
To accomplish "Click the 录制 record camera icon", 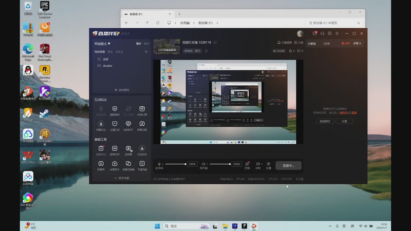I will [258, 164].
